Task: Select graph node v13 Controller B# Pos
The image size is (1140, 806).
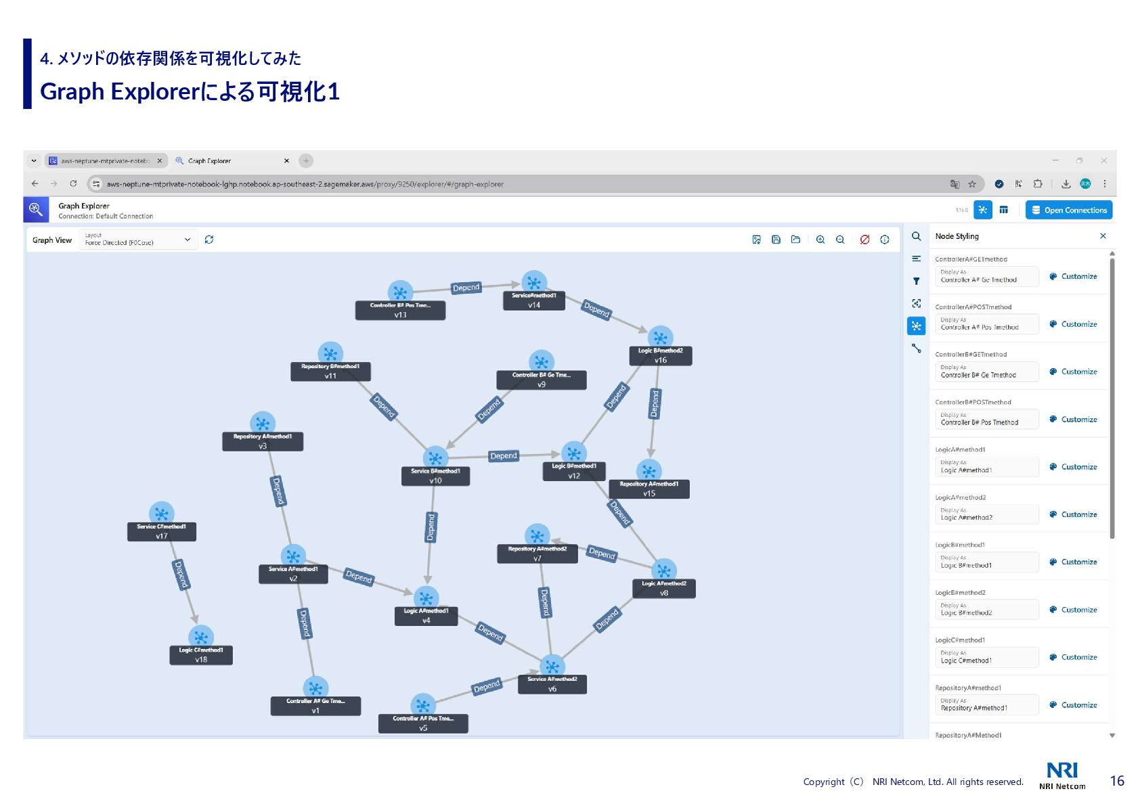Action: click(x=400, y=301)
